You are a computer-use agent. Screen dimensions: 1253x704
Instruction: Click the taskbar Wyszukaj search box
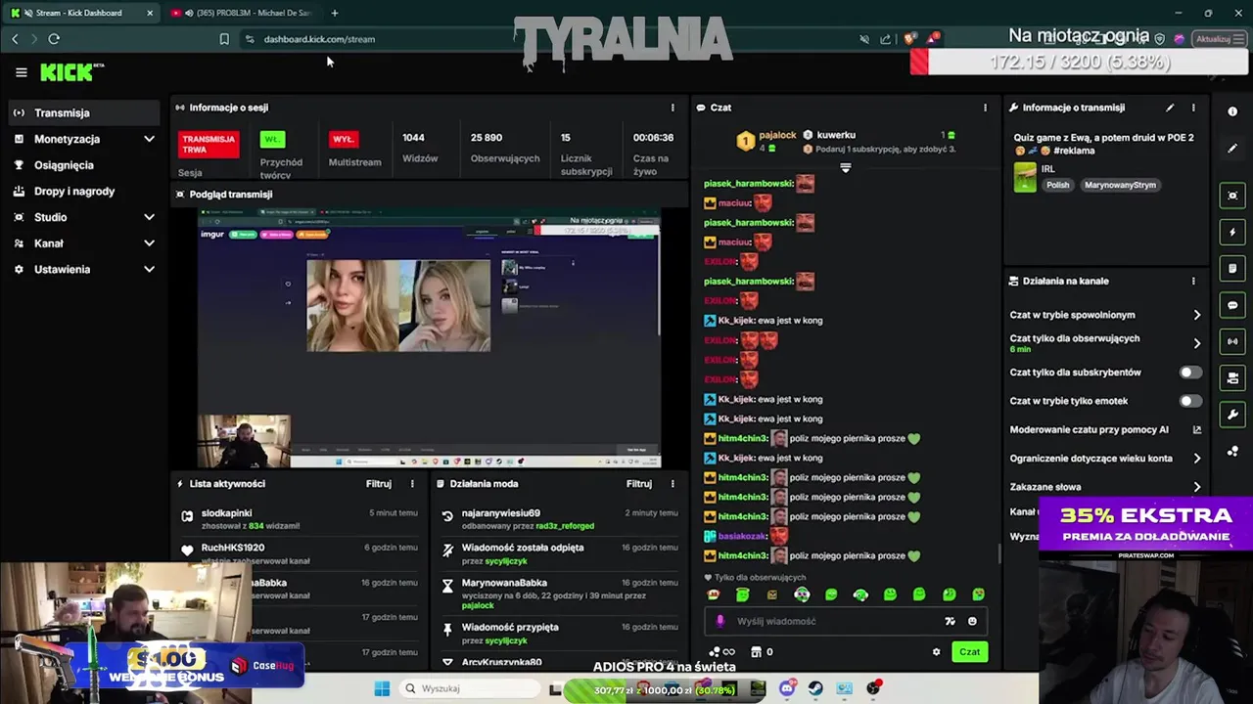click(x=470, y=688)
